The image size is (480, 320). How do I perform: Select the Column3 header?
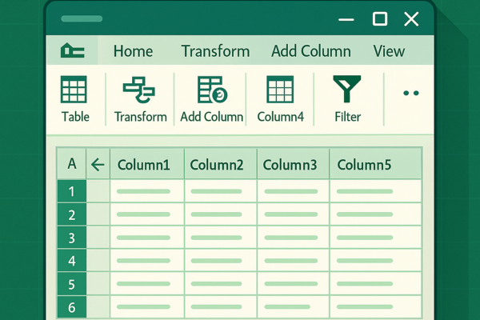[294, 164]
